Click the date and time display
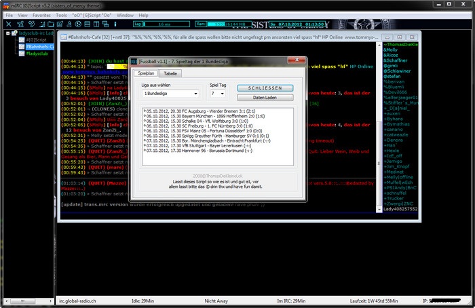Viewport: 475px width, 308px height. (x=297, y=24)
